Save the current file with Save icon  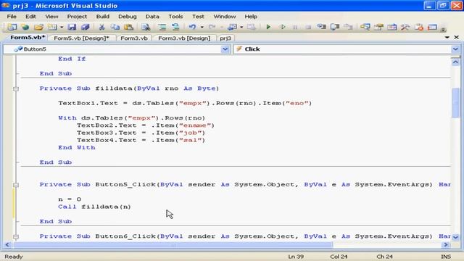[x=72, y=28]
